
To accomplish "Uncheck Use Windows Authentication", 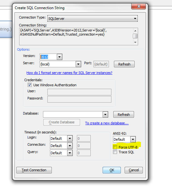I will coord(30,85).
